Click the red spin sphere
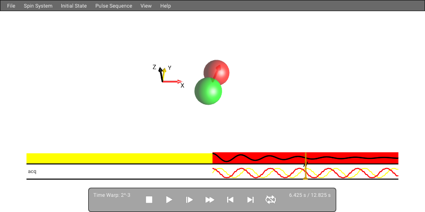The width and height of the screenshot is (425, 212). [x=217, y=71]
